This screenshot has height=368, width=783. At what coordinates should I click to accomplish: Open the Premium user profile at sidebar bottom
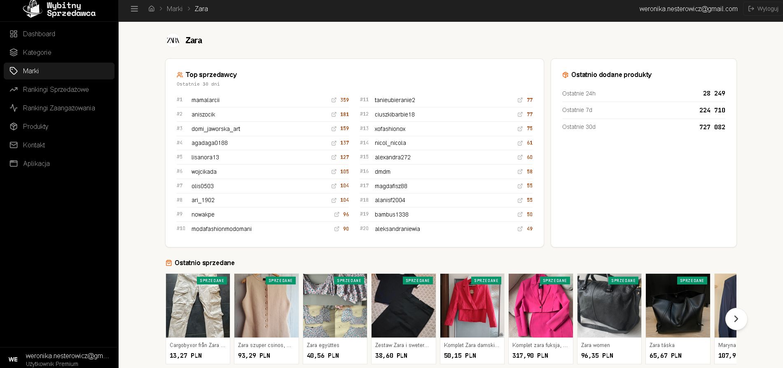tap(59, 359)
